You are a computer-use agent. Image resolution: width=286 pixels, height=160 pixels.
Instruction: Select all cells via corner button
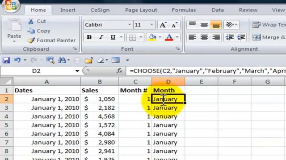click(x=7, y=82)
